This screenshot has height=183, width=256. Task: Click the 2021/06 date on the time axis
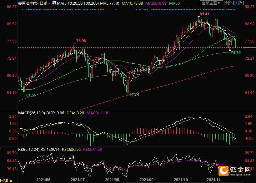pos(43,180)
